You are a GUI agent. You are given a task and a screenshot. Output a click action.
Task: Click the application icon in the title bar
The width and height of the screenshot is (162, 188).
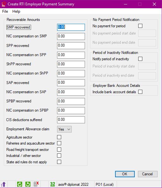(3, 4)
